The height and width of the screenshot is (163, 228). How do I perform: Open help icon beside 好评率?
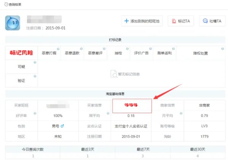click(35, 113)
